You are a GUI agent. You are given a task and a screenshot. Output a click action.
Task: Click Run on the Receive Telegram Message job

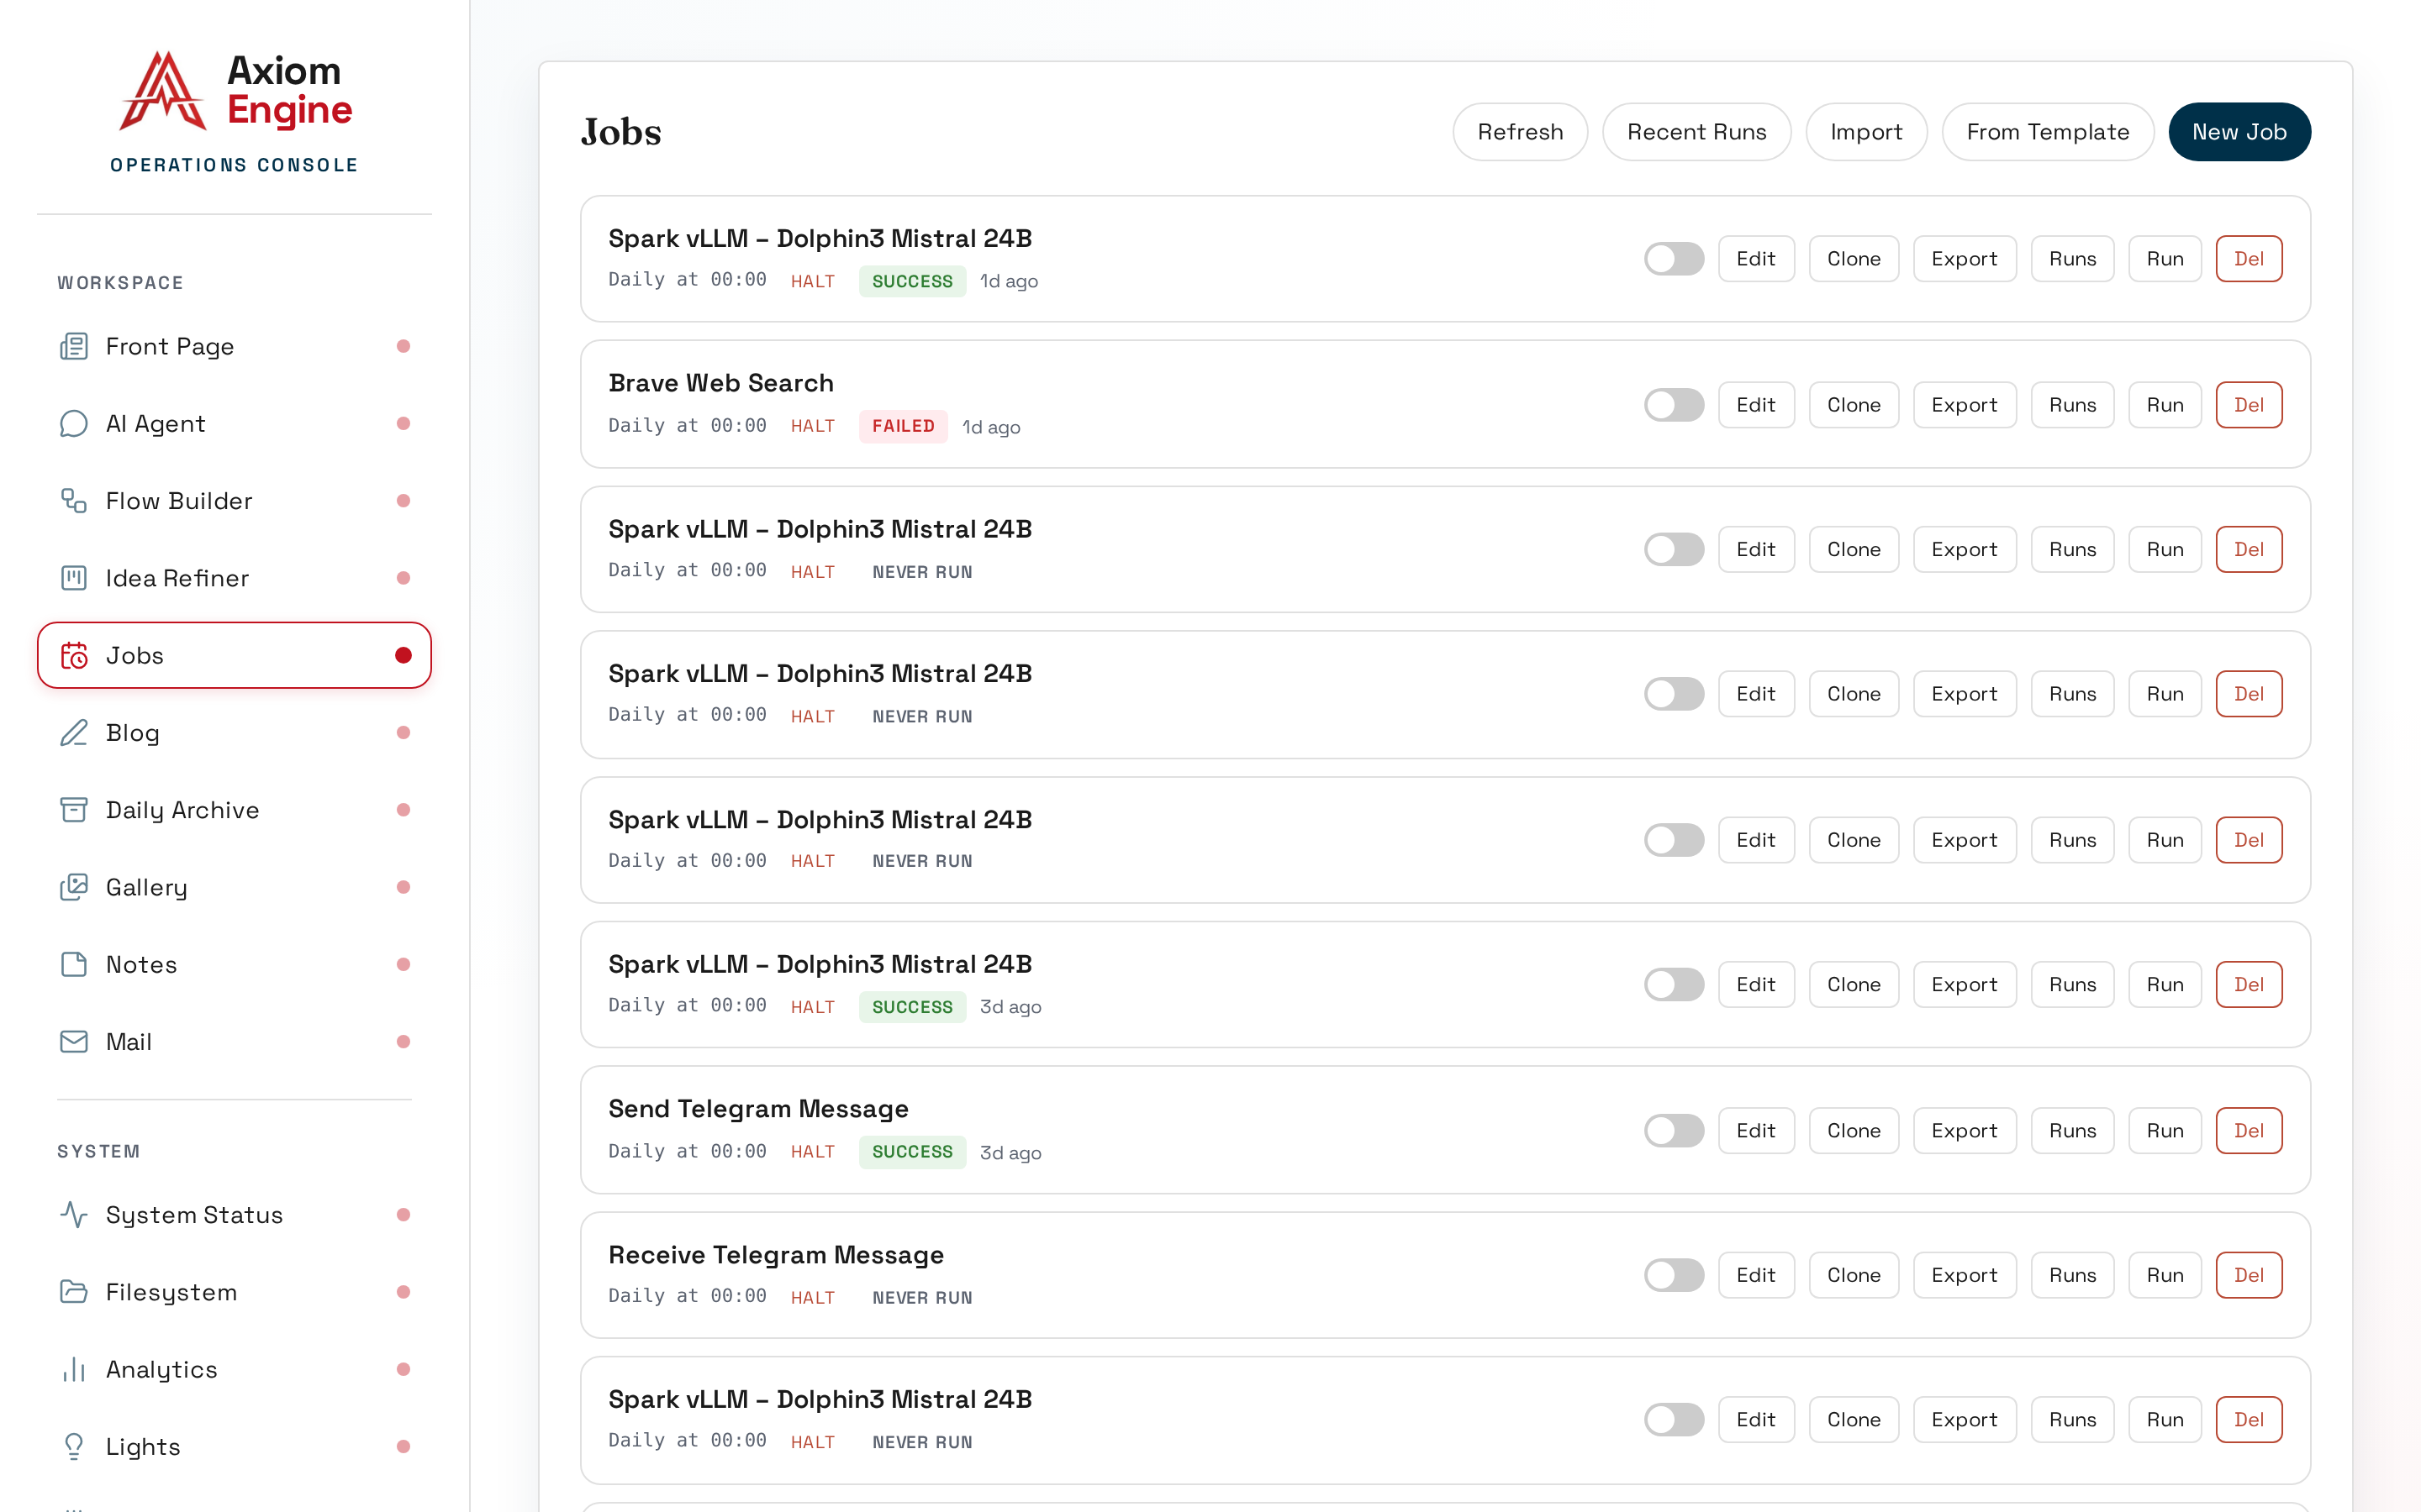[x=2165, y=1275]
